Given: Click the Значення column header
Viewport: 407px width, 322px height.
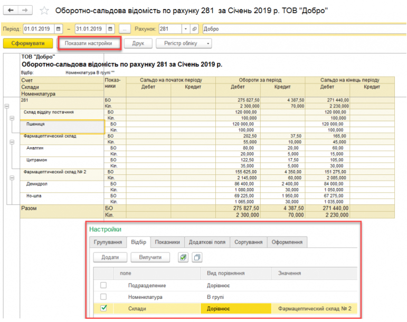Looking at the screenshot, I should 314,273.
